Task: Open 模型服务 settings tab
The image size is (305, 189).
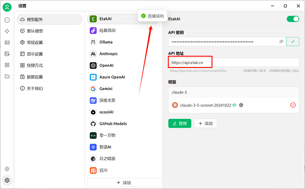Action: tap(50, 19)
